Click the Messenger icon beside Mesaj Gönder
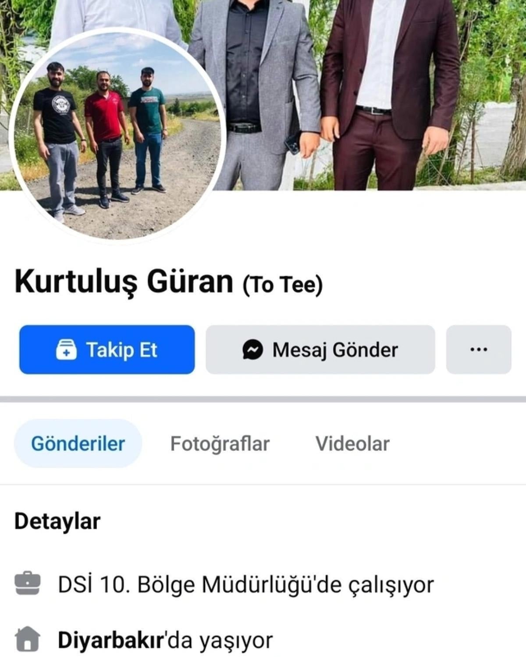This screenshot has height=657, width=526. point(253,350)
